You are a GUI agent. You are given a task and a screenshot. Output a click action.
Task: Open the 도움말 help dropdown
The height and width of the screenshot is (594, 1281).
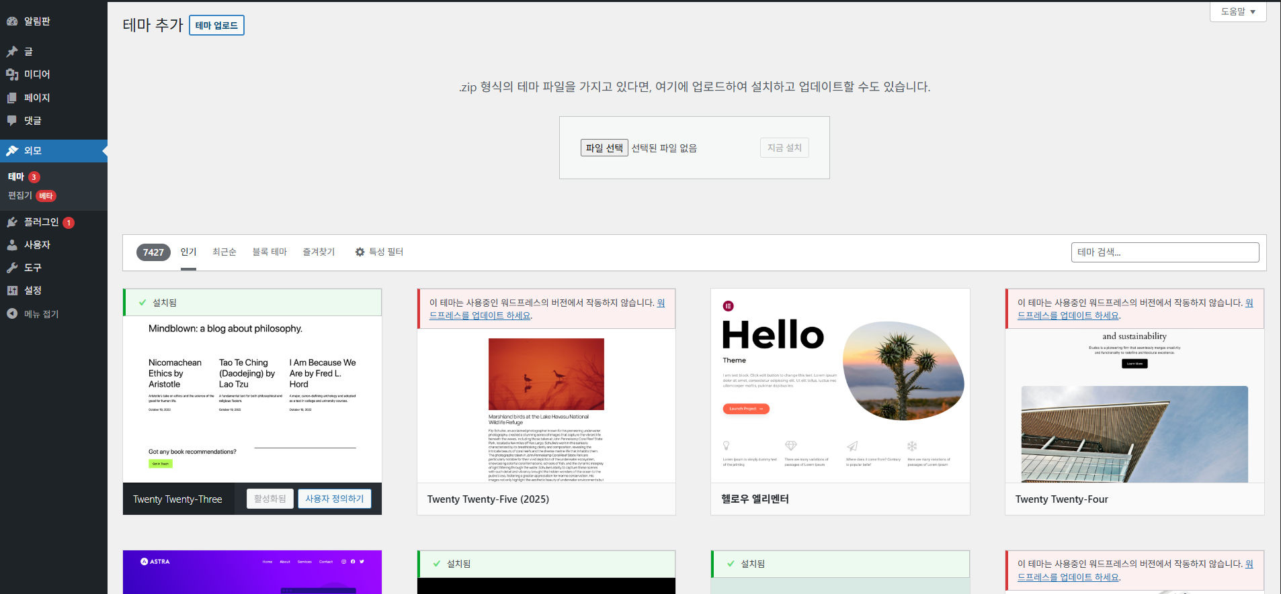point(1238,11)
